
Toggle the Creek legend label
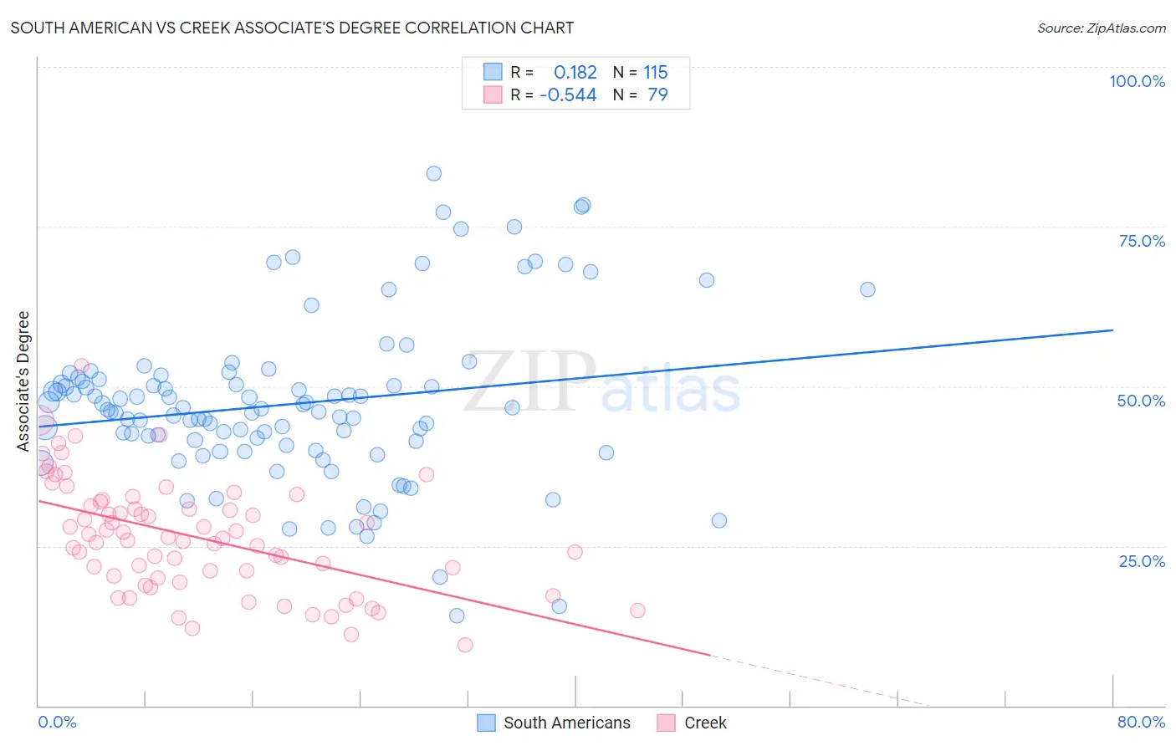tap(705, 723)
